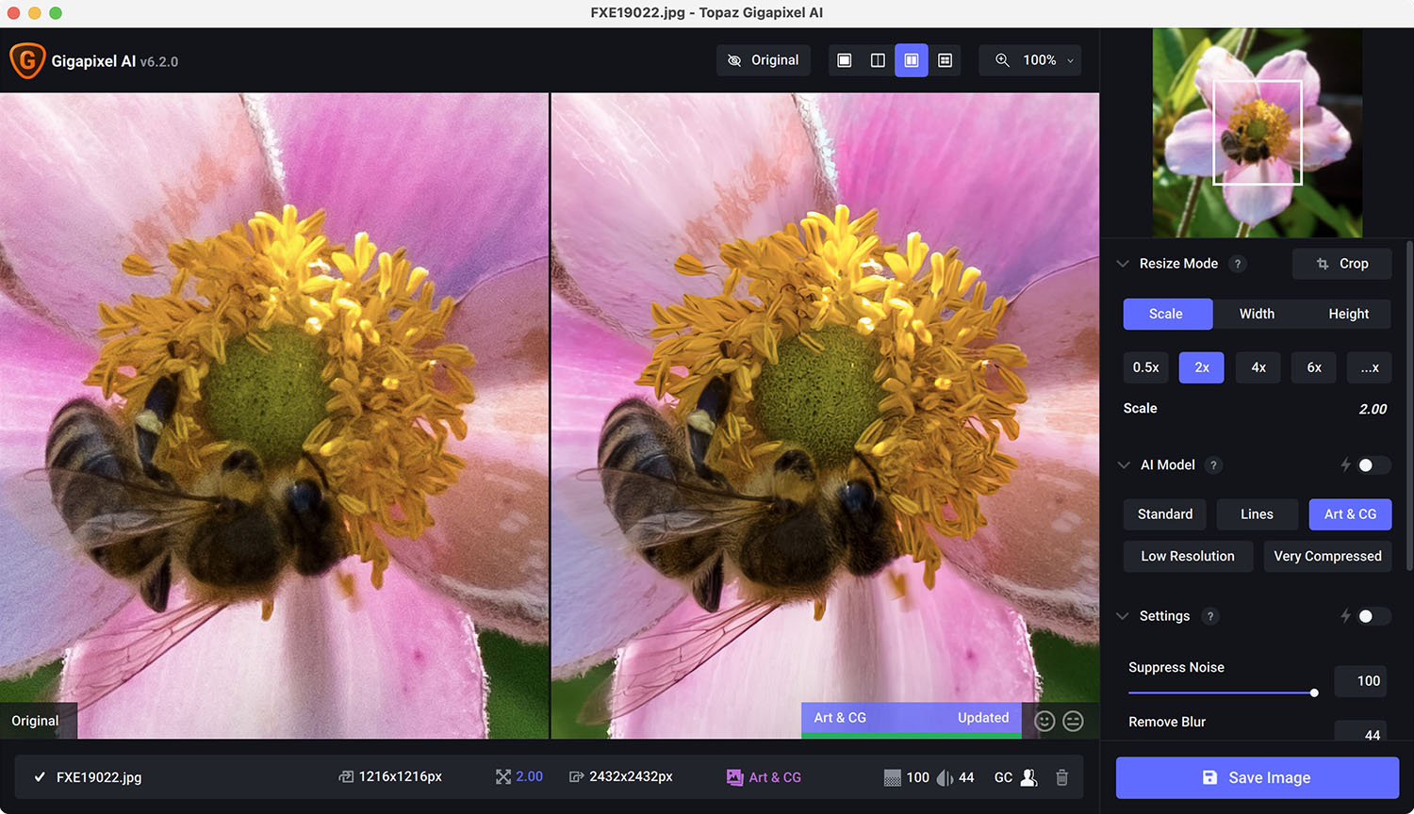
Task: Toggle the checkmark next to FXE19022.jpg
Action: 40,777
